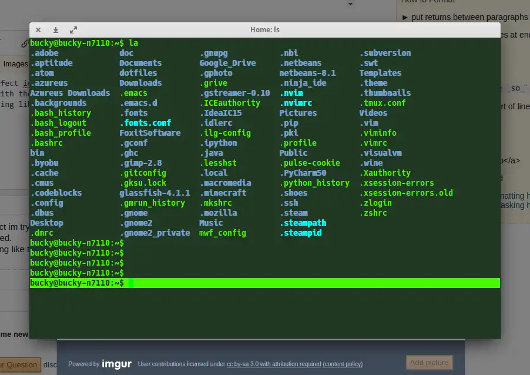Viewport: 530px width, 375px height.
Task: Select the Images tab behind the terminal
Action: pyautogui.click(x=15, y=64)
